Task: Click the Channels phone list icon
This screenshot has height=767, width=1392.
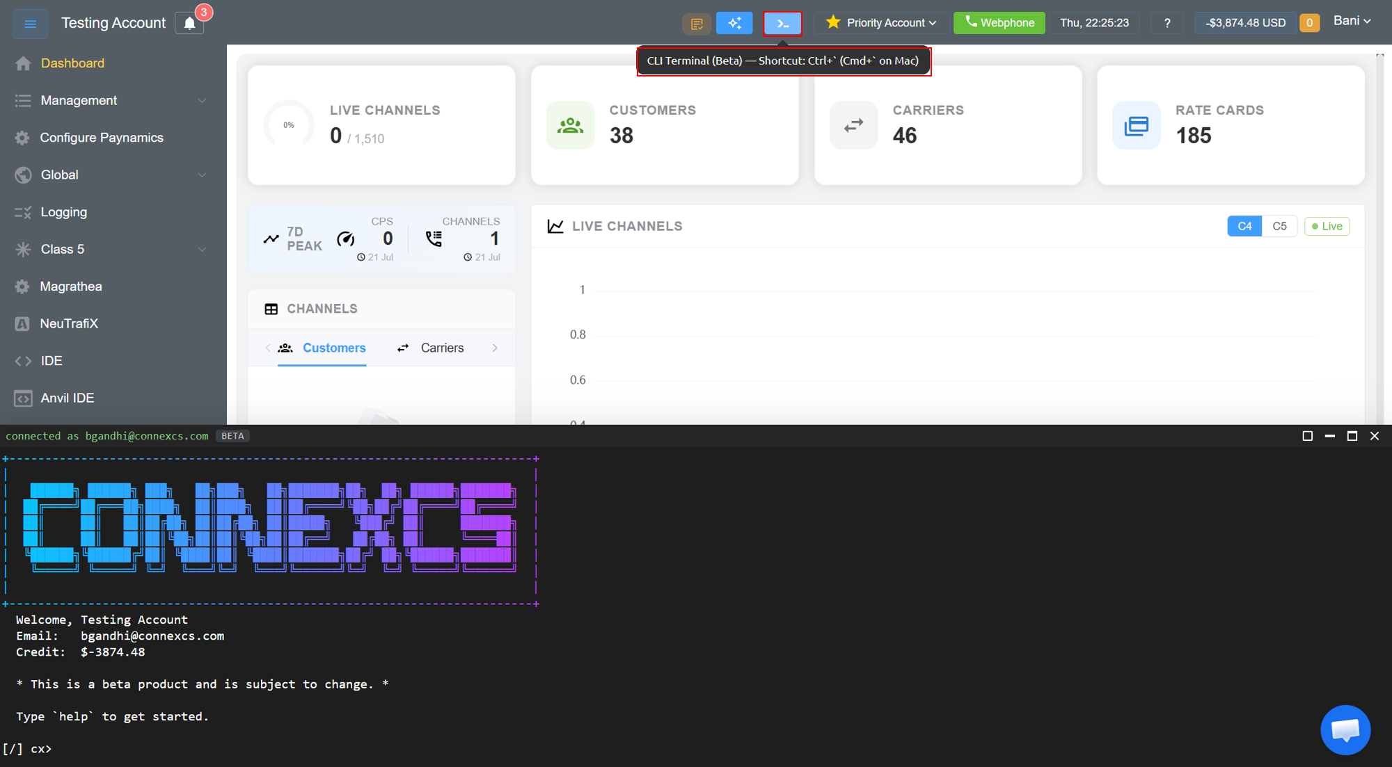Action: (x=434, y=239)
